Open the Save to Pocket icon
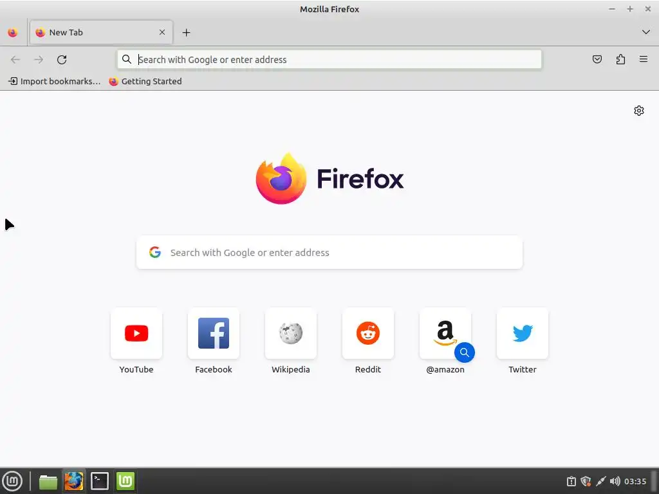This screenshot has width=659, height=494. (597, 59)
